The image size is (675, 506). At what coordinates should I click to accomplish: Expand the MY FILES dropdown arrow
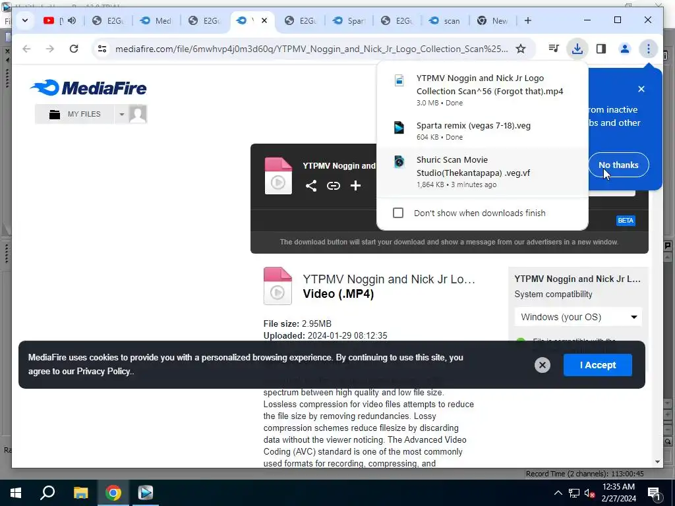pyautogui.click(x=122, y=115)
